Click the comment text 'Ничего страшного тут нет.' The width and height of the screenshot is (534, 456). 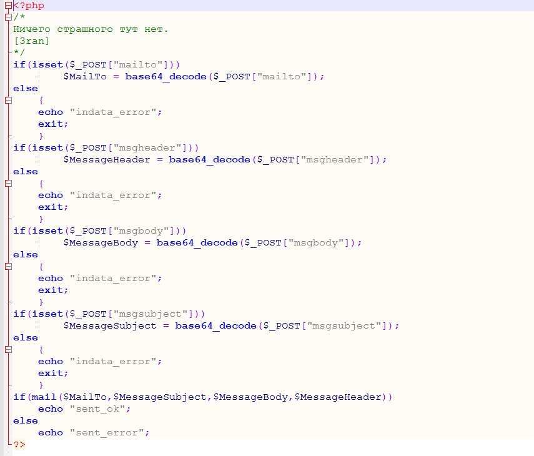pos(91,29)
